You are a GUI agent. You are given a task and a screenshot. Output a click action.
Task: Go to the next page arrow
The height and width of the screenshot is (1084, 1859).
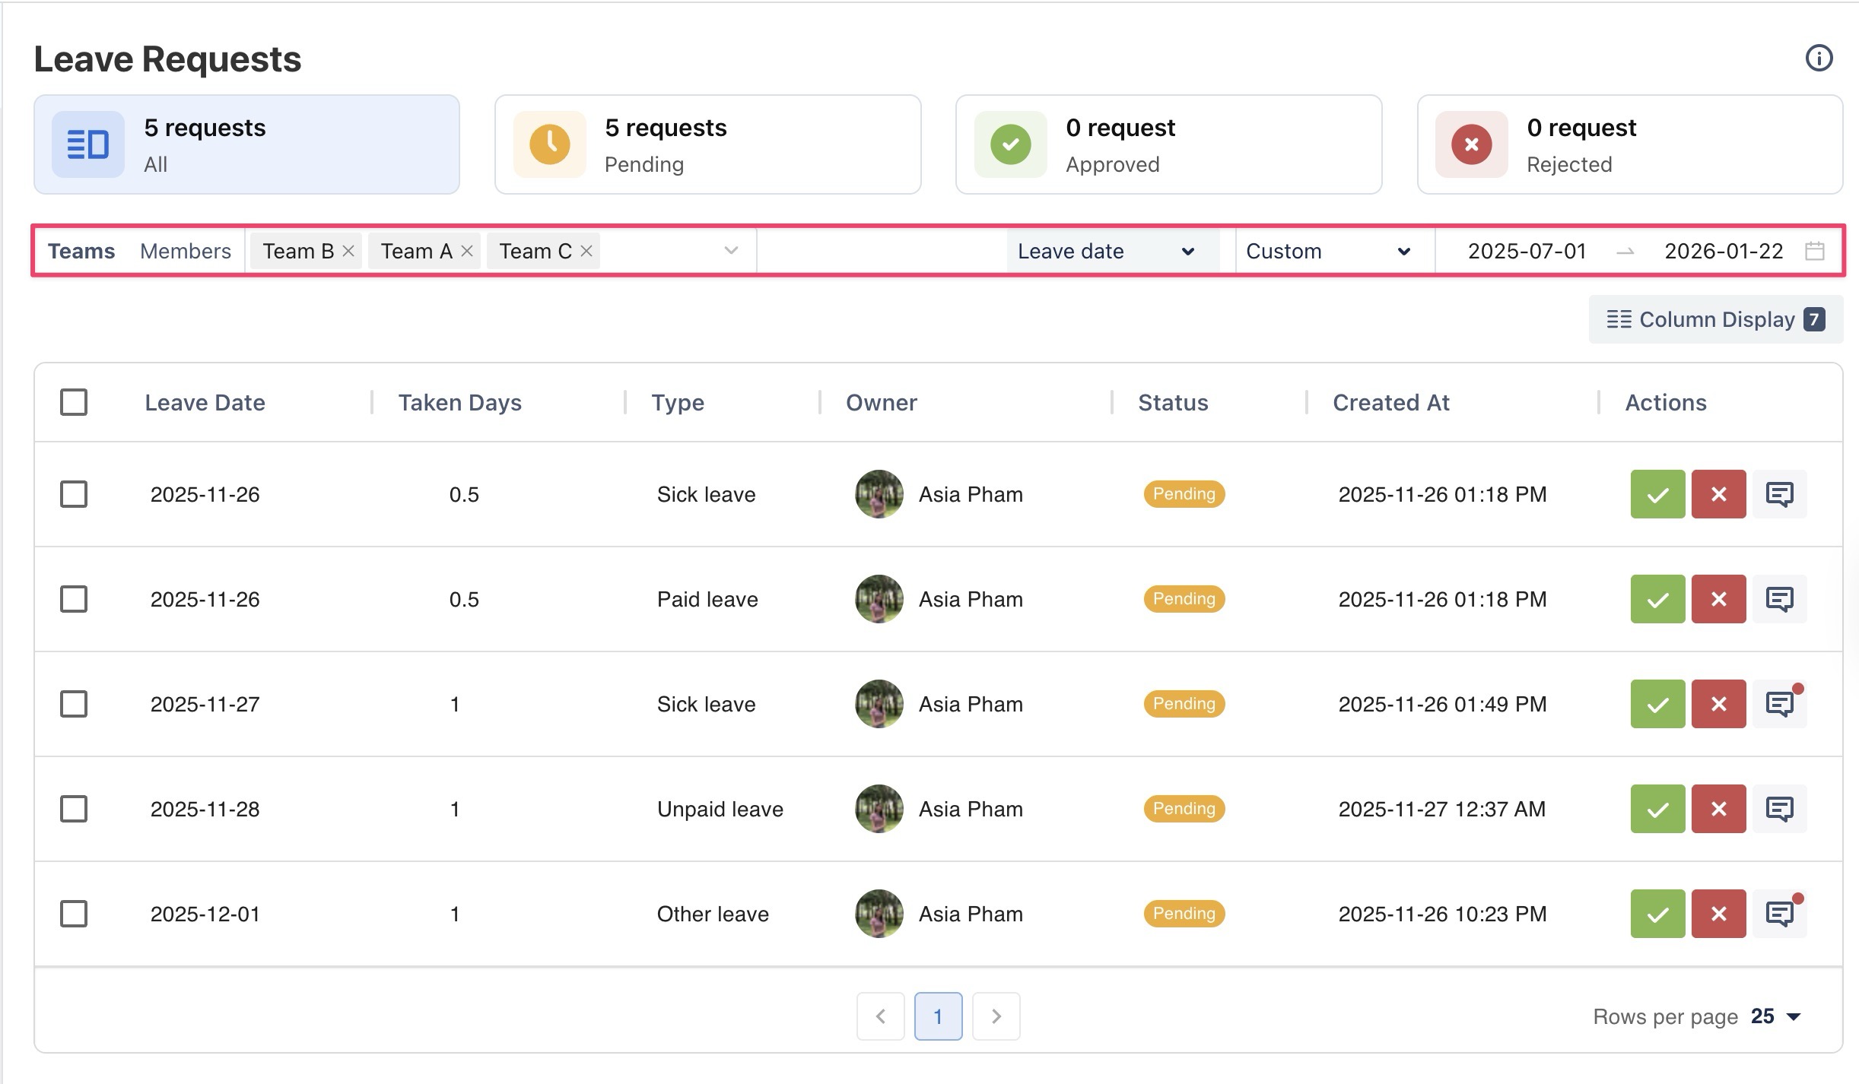996,1016
